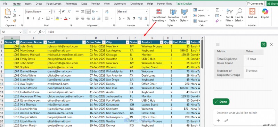
Task: Switch to the Insert ribbon tab
Action: pos(28,3)
